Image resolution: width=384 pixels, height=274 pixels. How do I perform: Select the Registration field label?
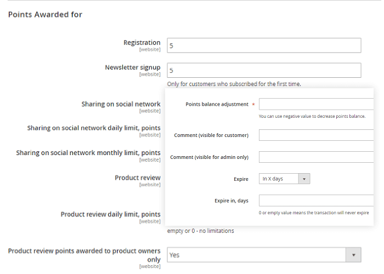142,42
